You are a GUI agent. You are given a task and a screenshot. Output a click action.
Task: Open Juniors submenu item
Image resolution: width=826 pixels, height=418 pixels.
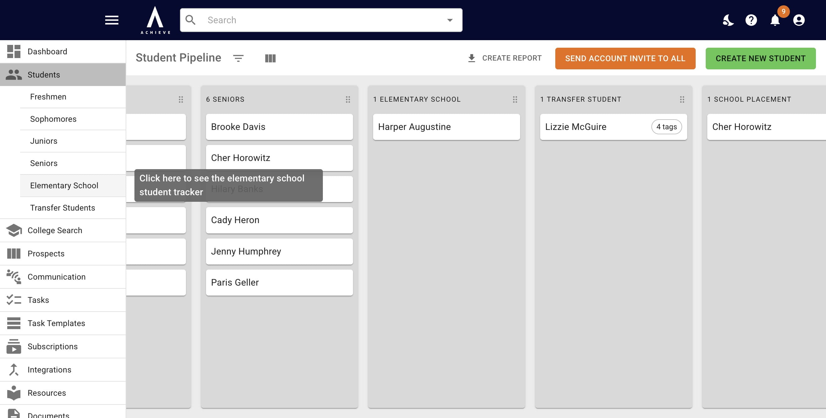73,141
